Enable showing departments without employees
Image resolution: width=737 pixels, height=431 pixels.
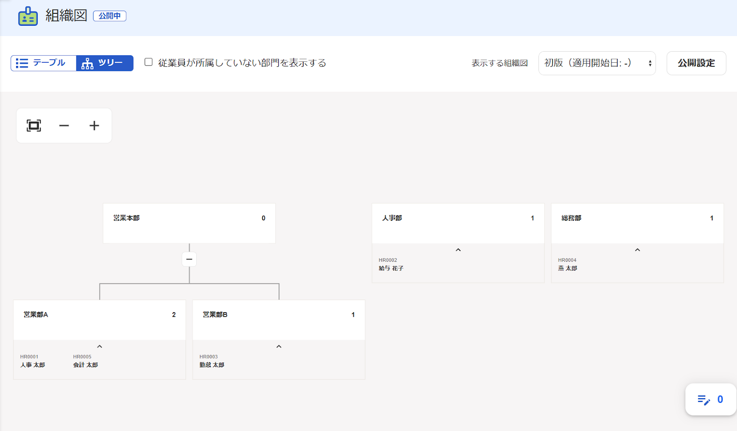point(148,62)
